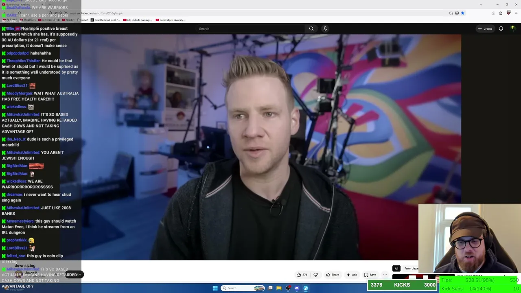Open the Windows Start menu
The image size is (521, 293).
point(215,288)
